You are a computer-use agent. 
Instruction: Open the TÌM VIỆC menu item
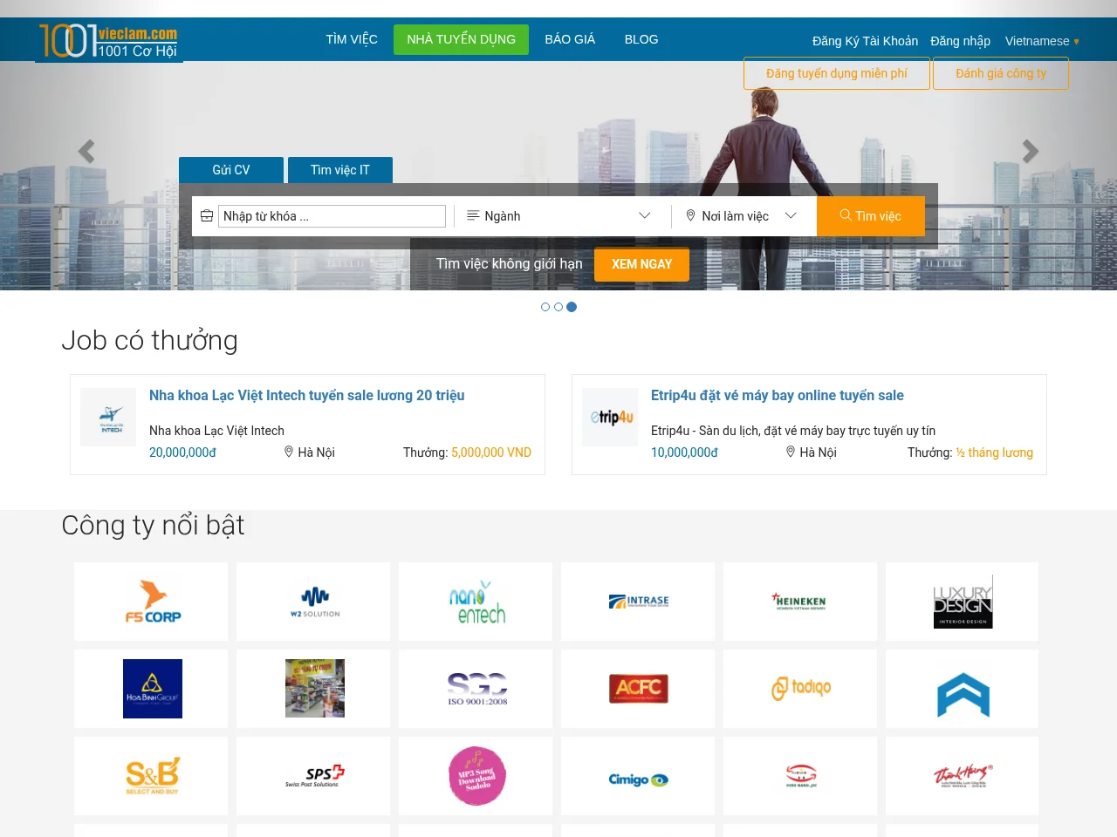coord(352,39)
